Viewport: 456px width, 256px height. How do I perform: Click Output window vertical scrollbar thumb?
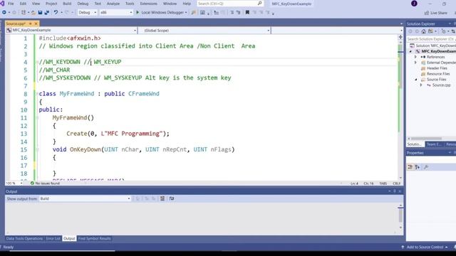tap(400, 215)
